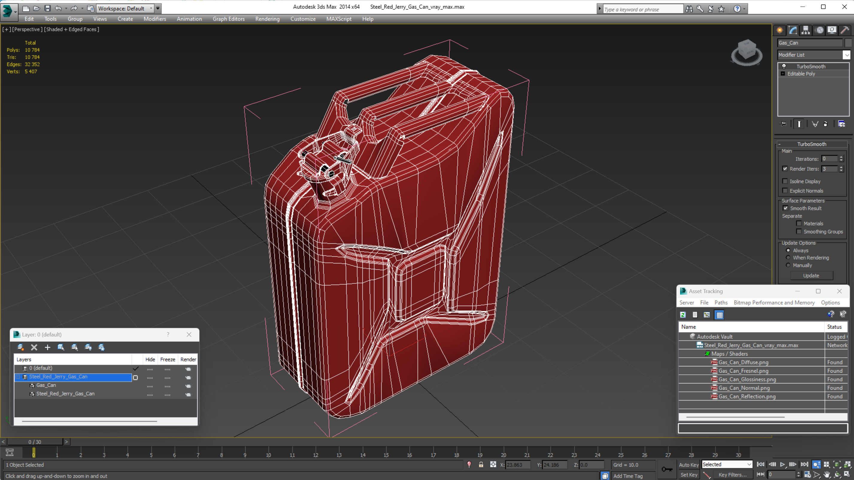Click Layer dialog horizontal scrollbar

point(90,421)
